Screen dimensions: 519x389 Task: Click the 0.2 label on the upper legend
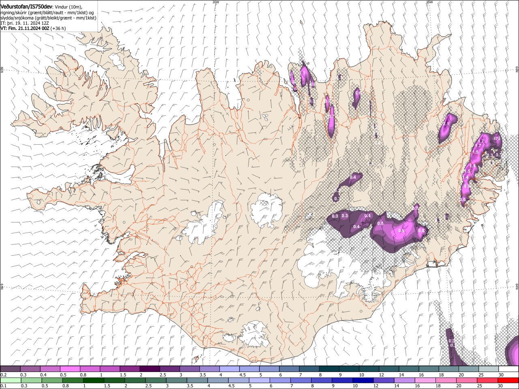pos(3,375)
